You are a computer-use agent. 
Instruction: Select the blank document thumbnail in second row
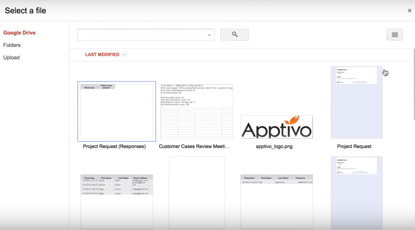point(197,191)
